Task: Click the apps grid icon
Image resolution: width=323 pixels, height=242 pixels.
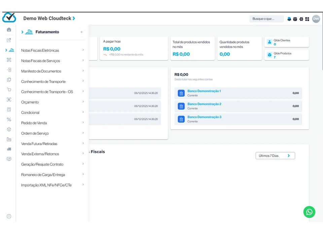Action: coord(307,19)
